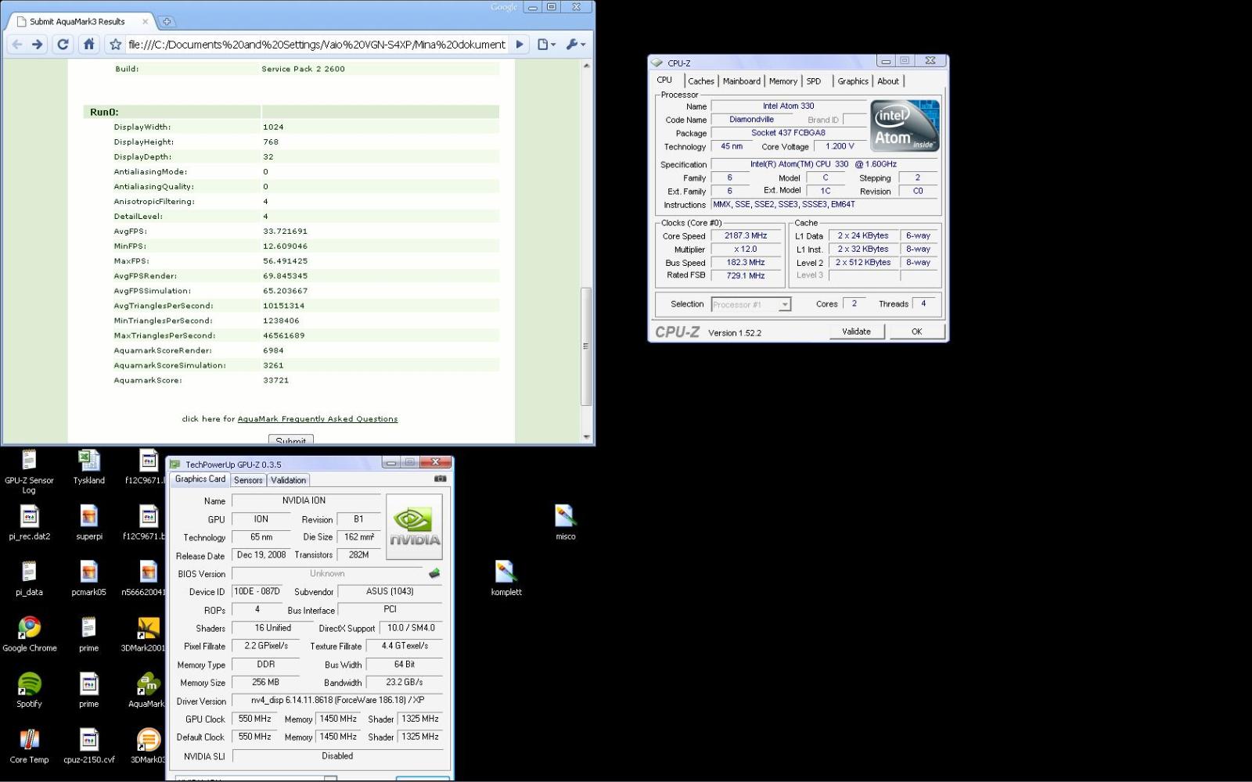
Task: Click the BIOS save chip icon in GPU-Z
Action: [434, 573]
